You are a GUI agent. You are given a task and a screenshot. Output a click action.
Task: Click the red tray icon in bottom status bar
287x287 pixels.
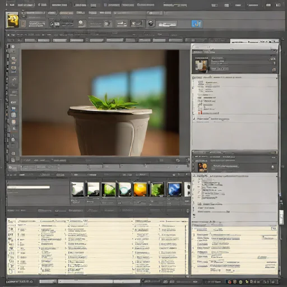[229, 282]
